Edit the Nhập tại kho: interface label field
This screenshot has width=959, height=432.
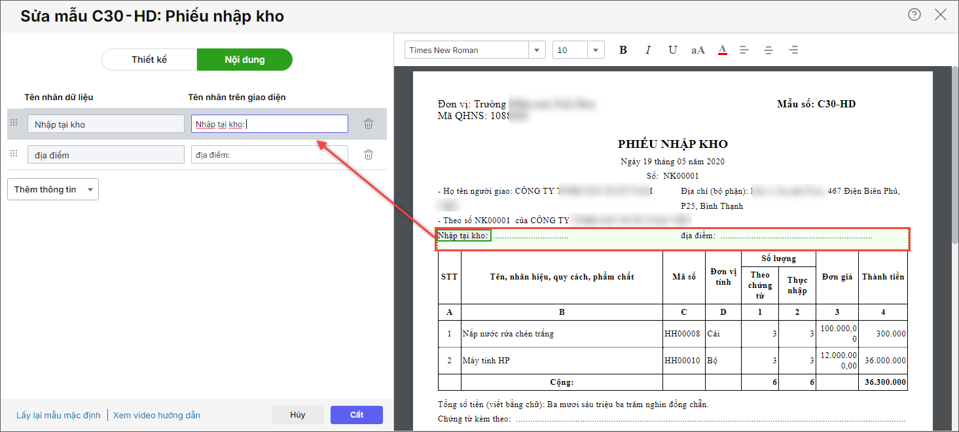270,124
